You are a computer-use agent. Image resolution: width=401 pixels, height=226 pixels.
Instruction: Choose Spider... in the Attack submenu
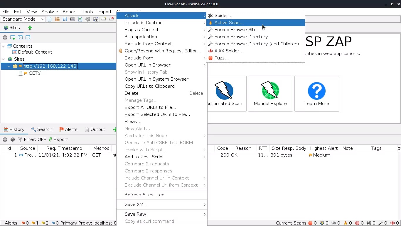pos(256,16)
